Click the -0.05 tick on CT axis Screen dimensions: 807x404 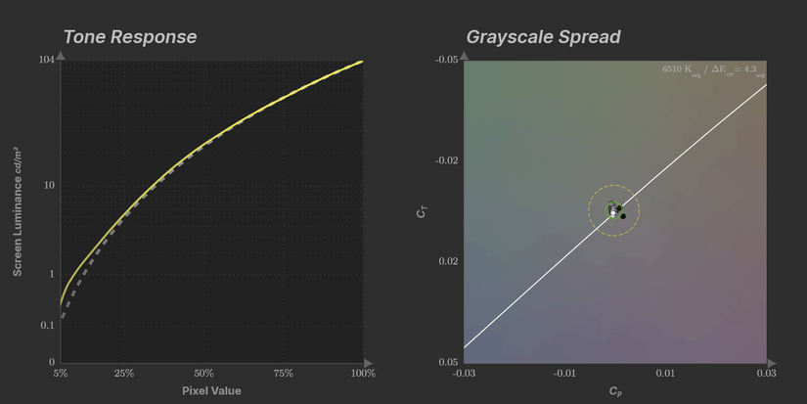447,60
